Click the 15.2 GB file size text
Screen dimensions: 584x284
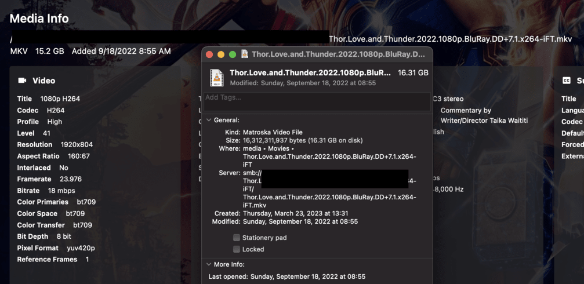(x=49, y=51)
